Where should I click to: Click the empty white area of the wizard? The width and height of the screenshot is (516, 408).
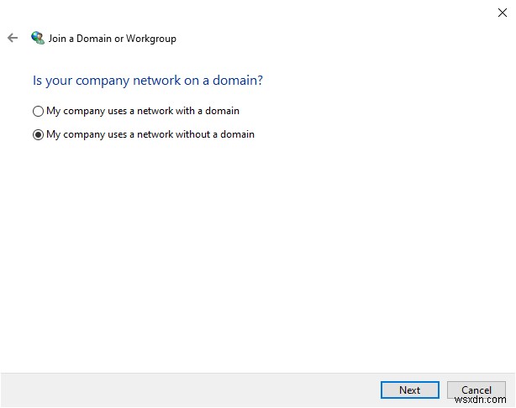point(252,252)
